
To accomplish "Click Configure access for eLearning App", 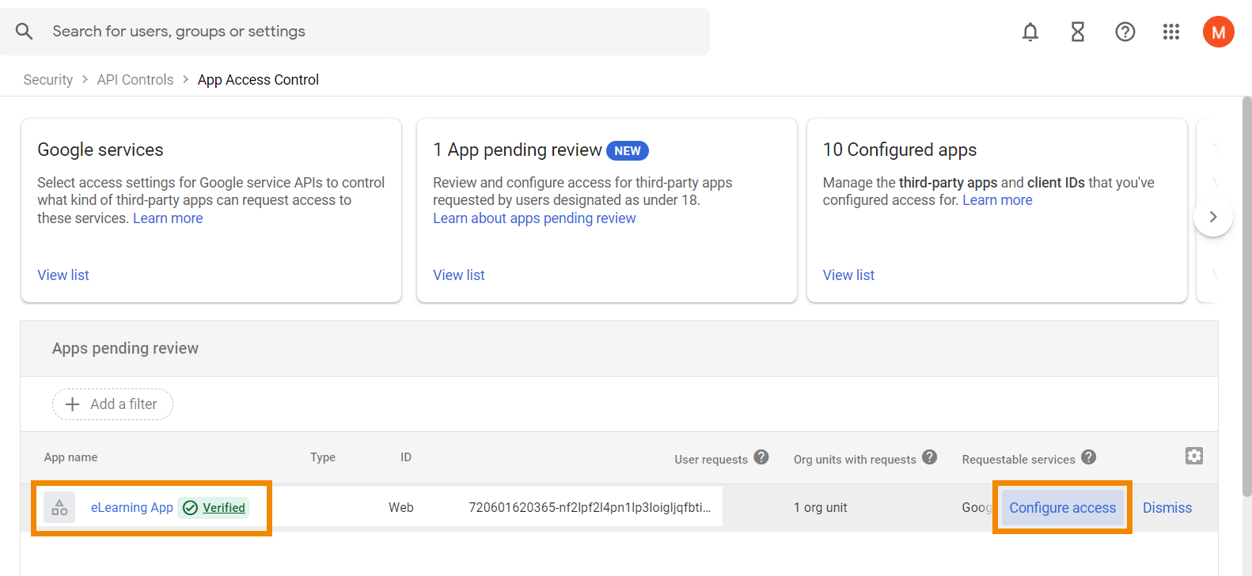I will tap(1062, 508).
